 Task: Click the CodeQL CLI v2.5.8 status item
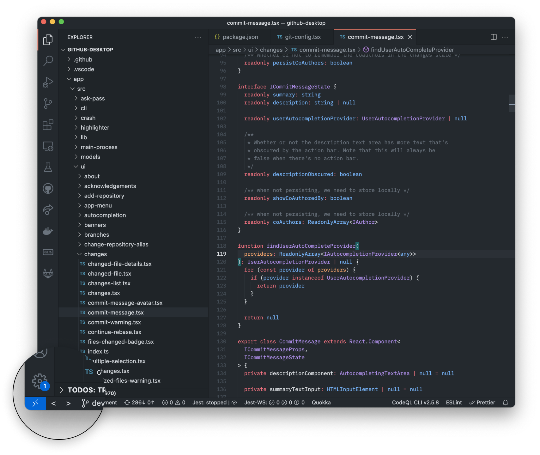pyautogui.click(x=415, y=403)
